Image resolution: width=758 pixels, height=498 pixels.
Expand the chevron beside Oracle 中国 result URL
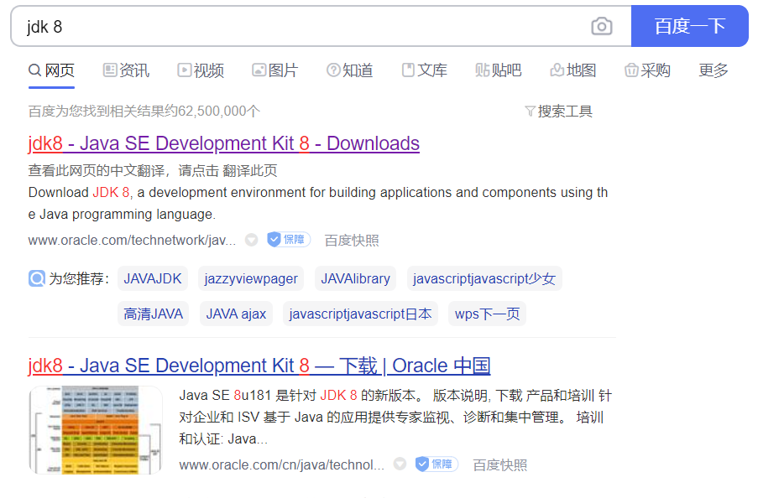point(399,464)
